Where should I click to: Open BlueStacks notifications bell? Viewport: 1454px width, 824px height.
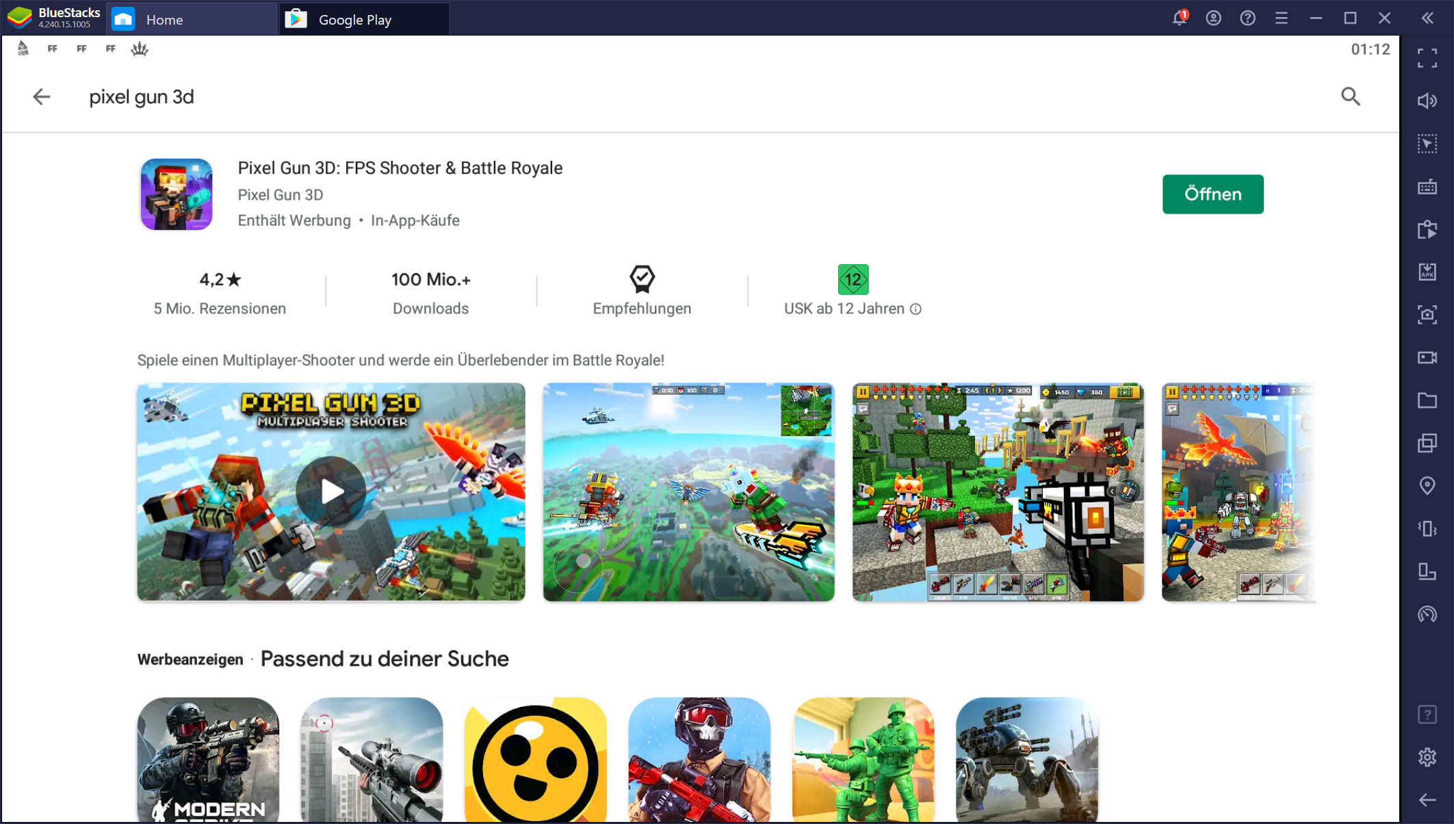tap(1179, 18)
